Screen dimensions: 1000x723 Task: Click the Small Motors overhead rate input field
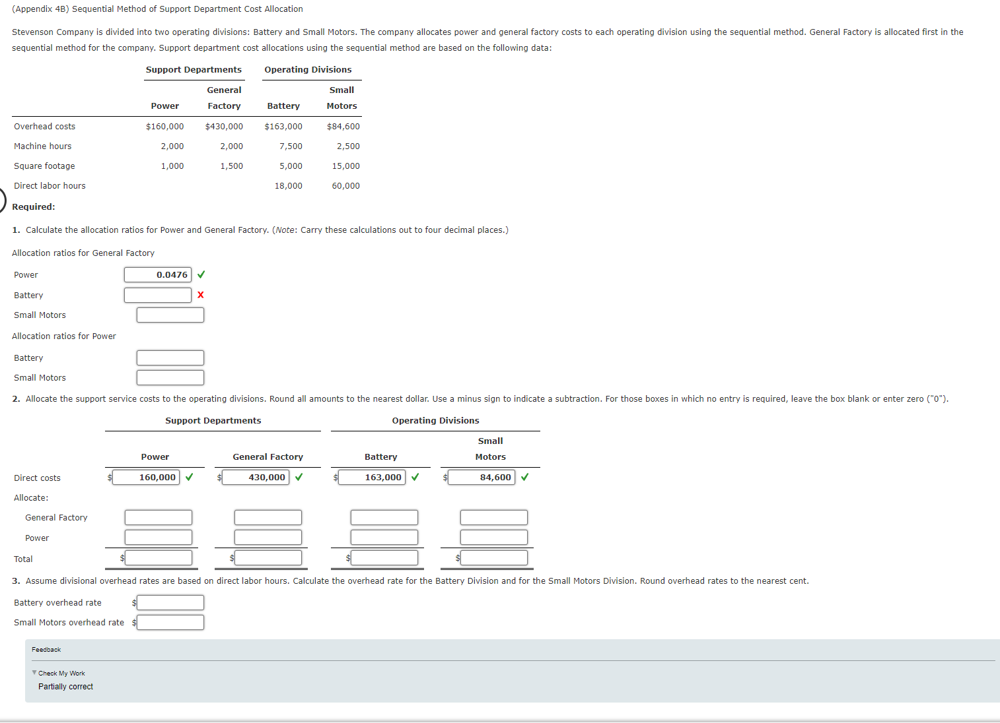[x=170, y=622]
